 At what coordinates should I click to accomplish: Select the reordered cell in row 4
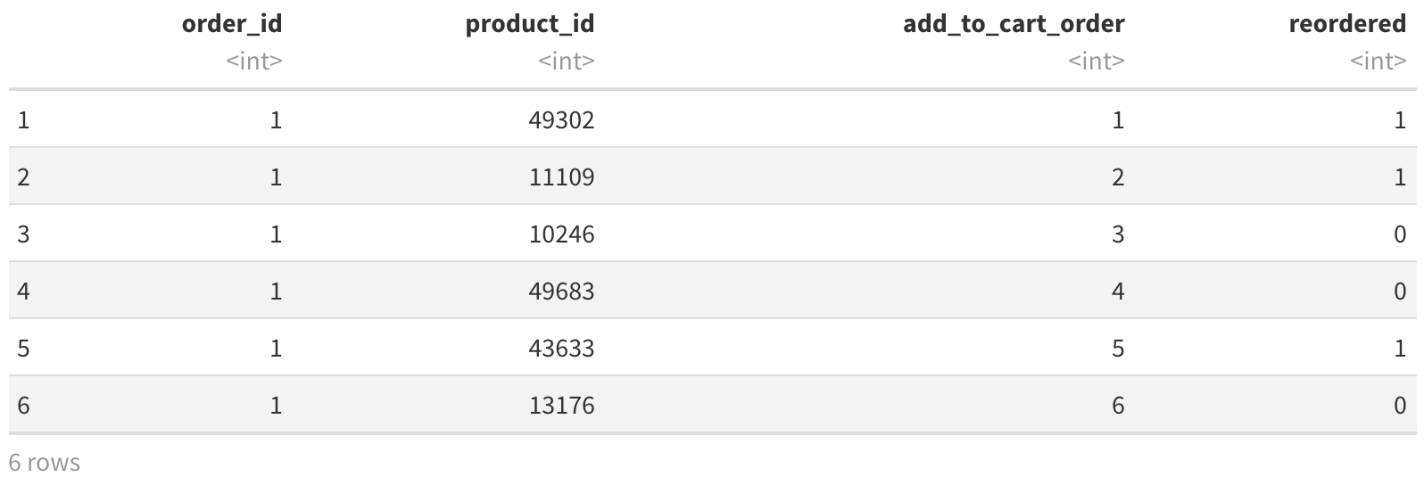tap(1399, 291)
